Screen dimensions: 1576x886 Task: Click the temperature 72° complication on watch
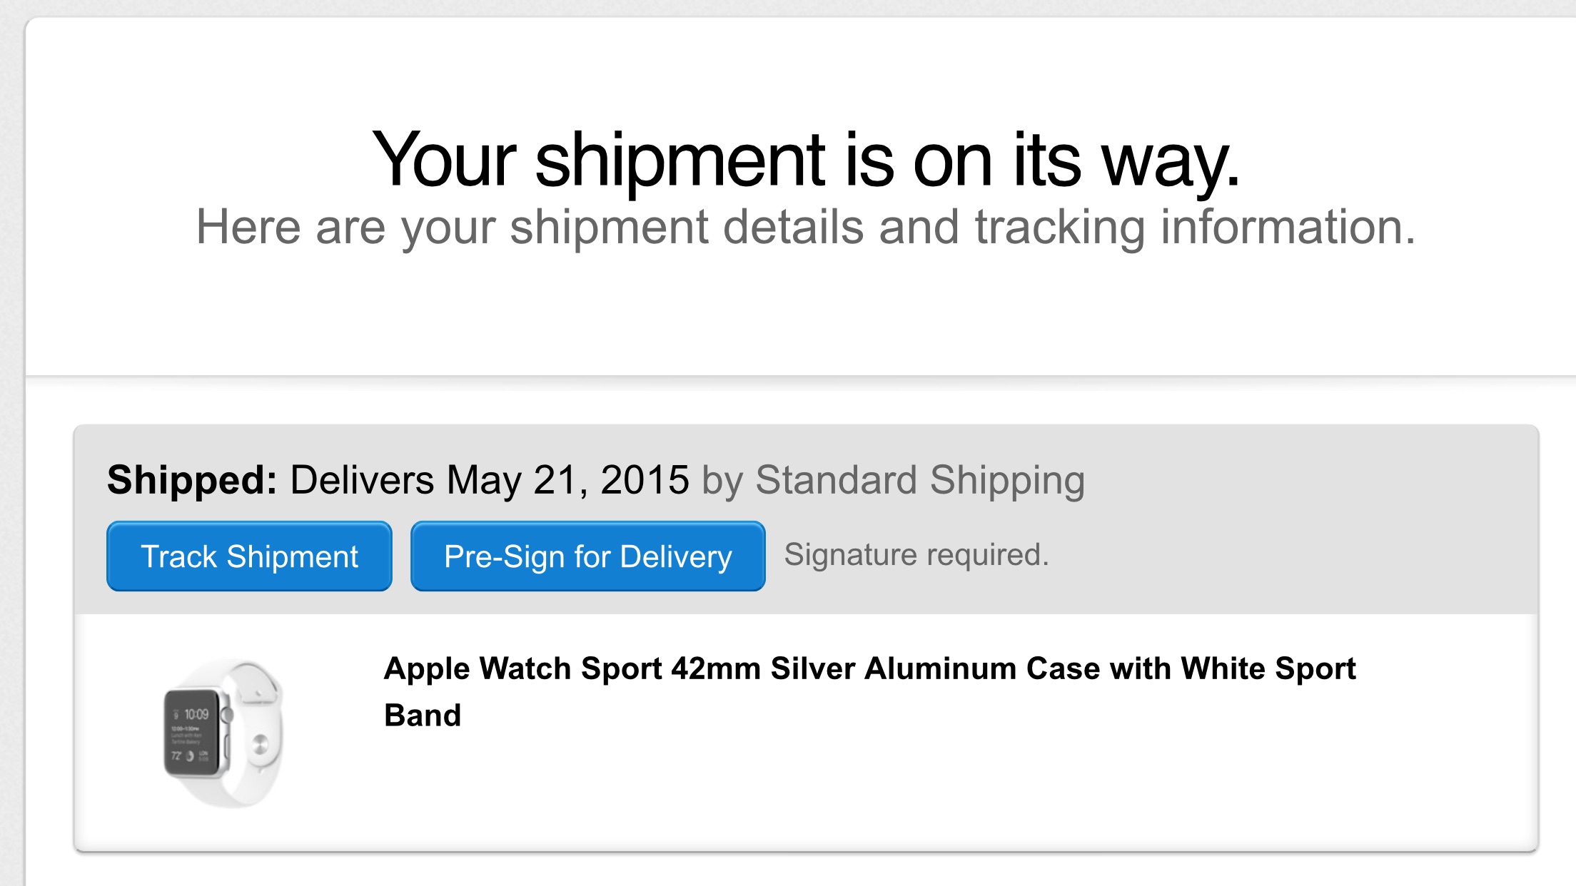(x=176, y=755)
